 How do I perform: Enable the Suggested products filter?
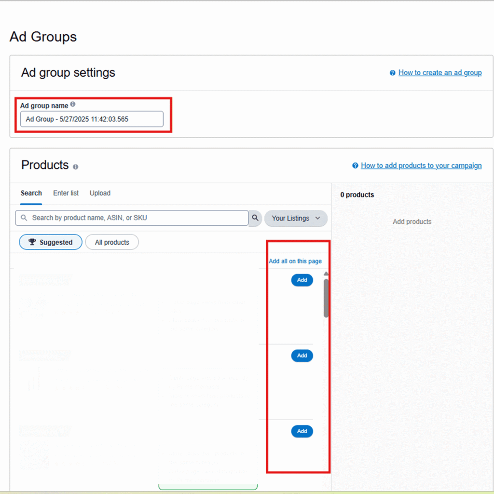click(x=50, y=242)
